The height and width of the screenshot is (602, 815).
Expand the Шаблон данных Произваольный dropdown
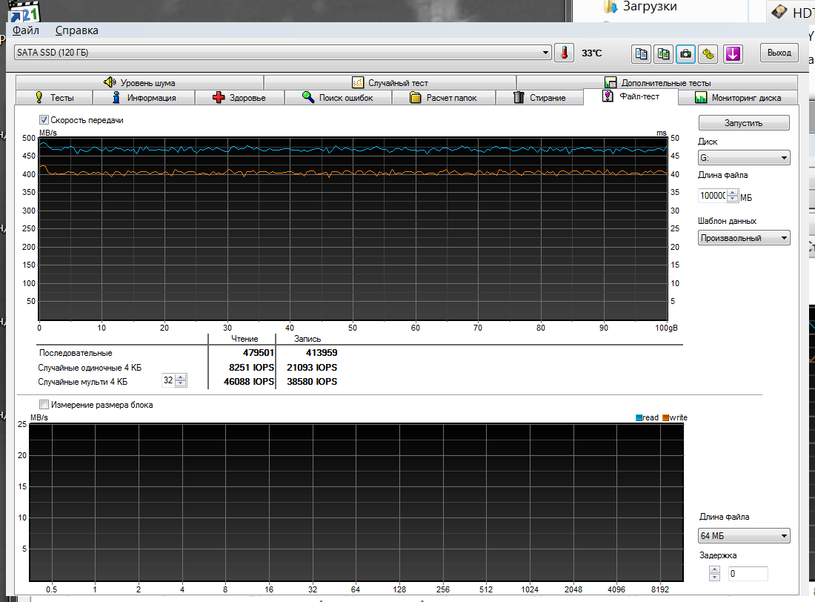pyautogui.click(x=744, y=238)
